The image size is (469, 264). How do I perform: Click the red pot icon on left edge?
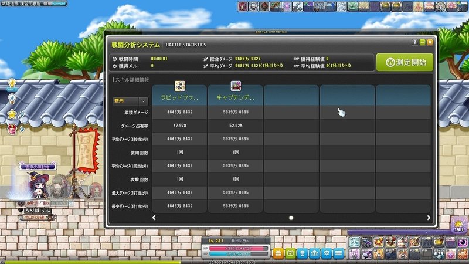click(12, 129)
